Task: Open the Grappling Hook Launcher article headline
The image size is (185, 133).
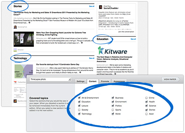Action: point(61,34)
